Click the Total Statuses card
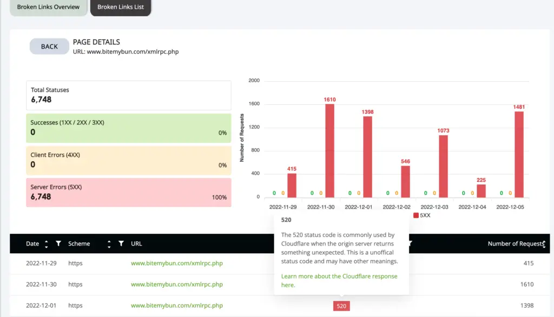 coord(129,95)
